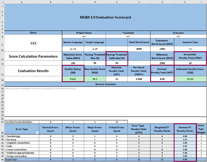Select the severity multiplier 25 cell
The image size is (207, 162).
point(117,122)
